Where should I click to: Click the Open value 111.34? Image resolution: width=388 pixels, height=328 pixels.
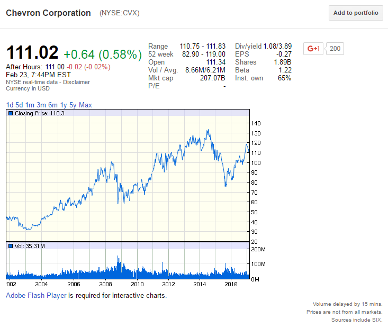pyautogui.click(x=216, y=62)
